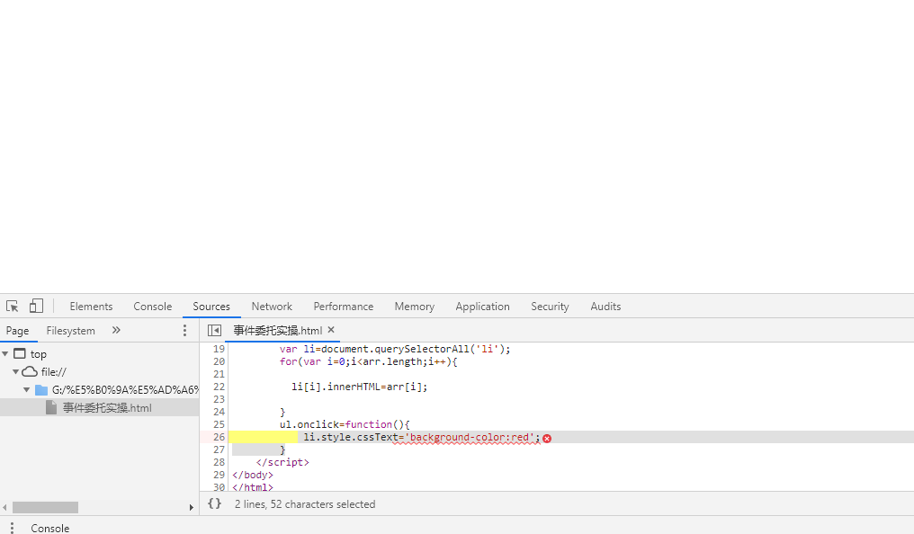Click the ul.onclick=function(){ code line
This screenshot has height=534, width=914.
click(345, 424)
